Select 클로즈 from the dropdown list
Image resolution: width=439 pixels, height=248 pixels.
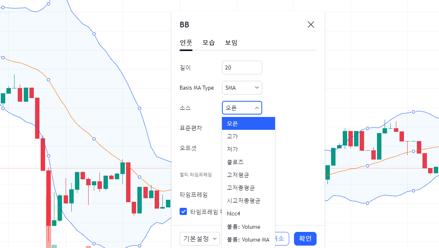coord(248,162)
